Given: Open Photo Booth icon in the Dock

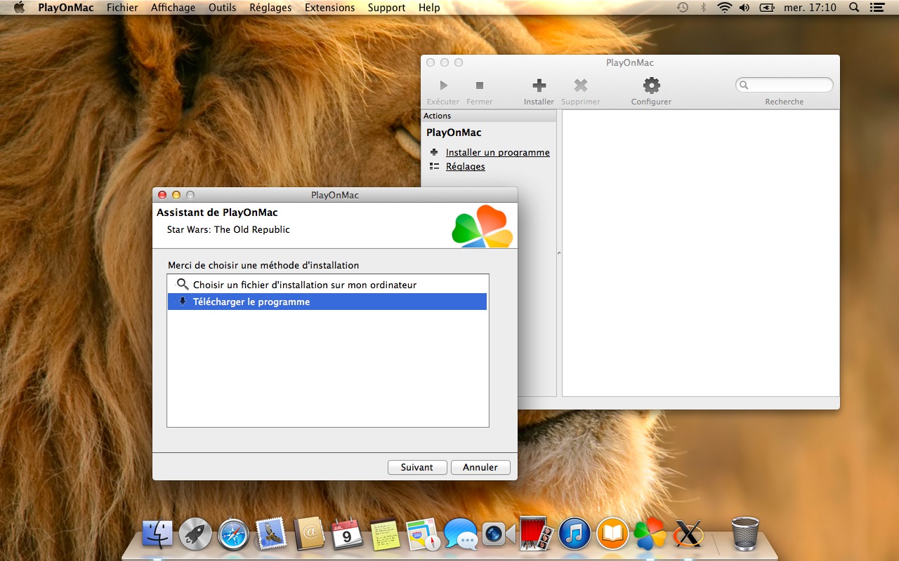Looking at the screenshot, I should tap(537, 534).
